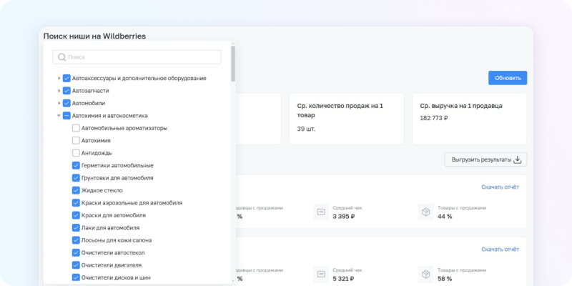This screenshot has height=286, width=572.
Task: Click the average check icon beside 3 395 ₽
Action: (321, 212)
